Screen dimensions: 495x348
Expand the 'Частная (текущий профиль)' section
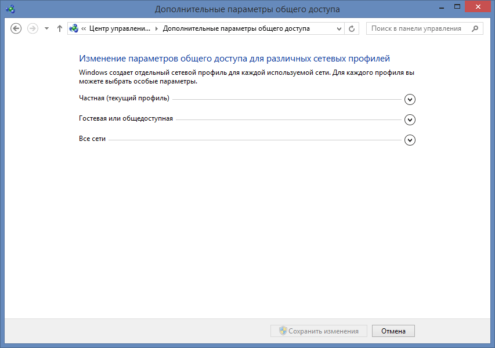(x=410, y=99)
